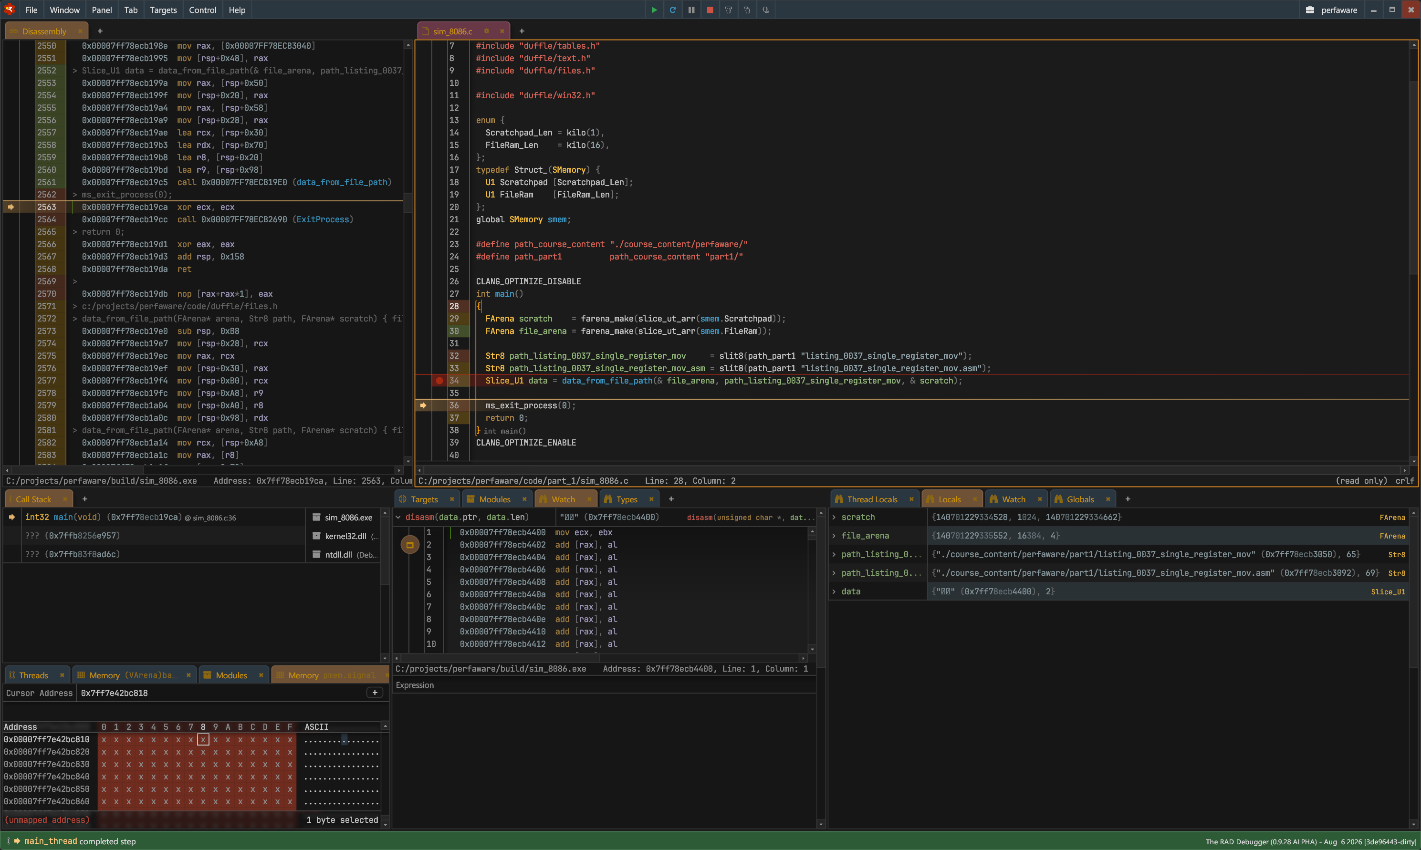Collapse the disasm(data.ptr, data.len) watch expression
Viewport: 1421px width, 850px height.
point(398,517)
